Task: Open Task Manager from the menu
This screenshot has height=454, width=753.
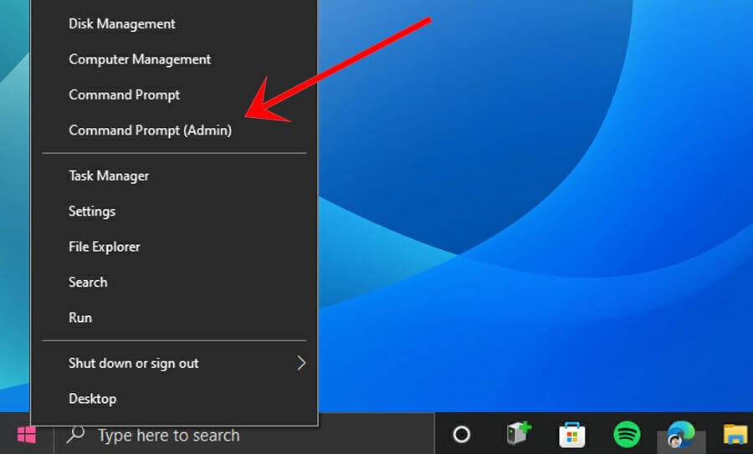Action: coord(174,176)
